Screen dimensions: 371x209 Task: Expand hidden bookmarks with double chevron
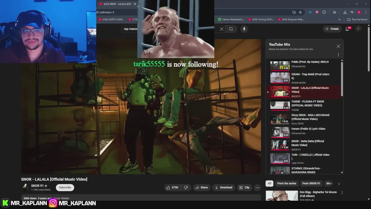point(339,19)
